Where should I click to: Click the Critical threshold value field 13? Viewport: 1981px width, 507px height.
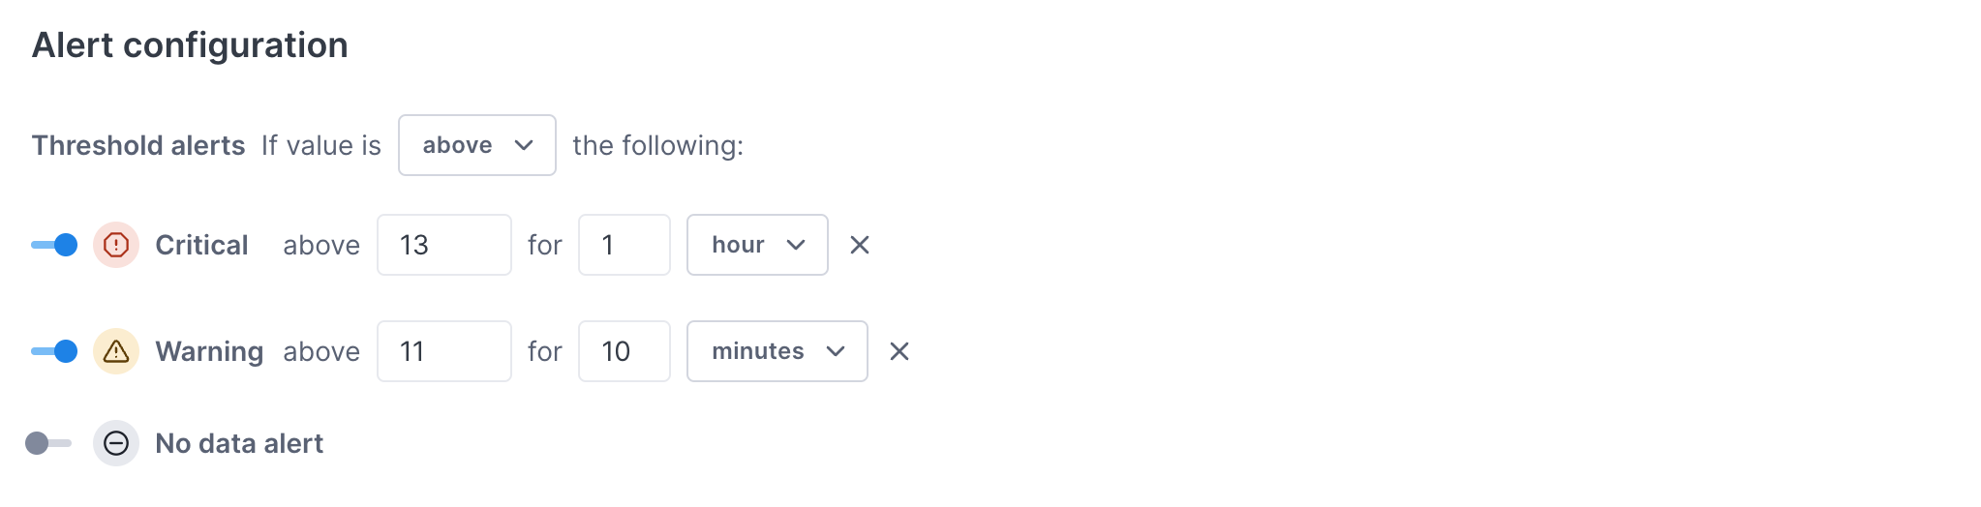[x=443, y=245]
